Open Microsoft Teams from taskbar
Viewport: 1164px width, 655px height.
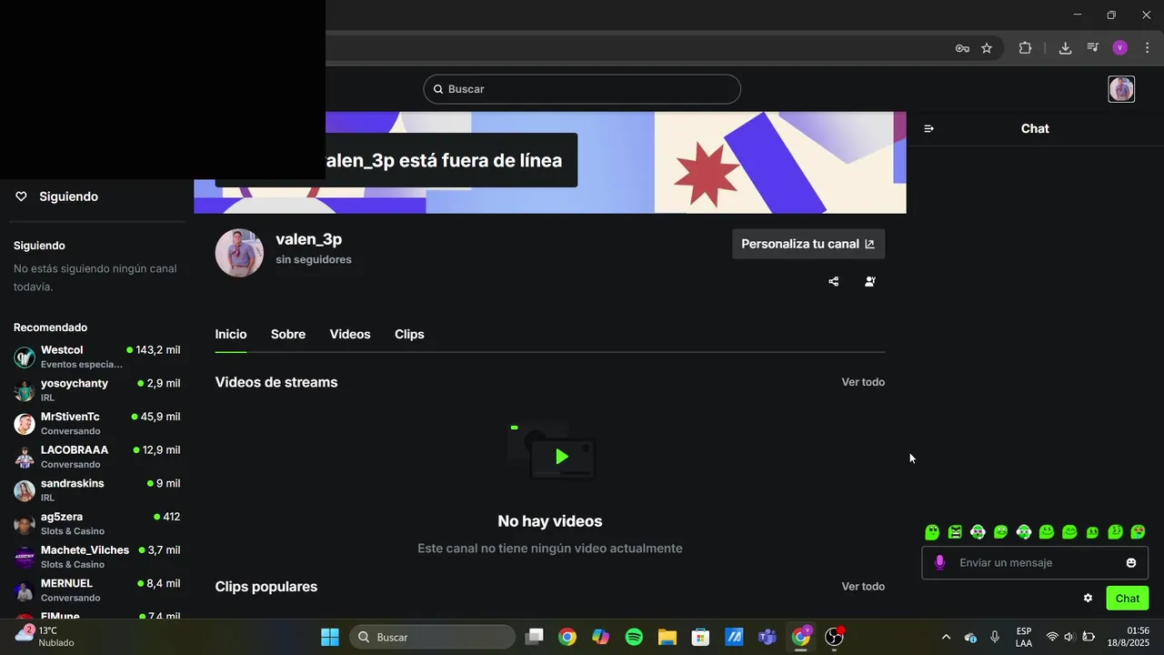768,637
